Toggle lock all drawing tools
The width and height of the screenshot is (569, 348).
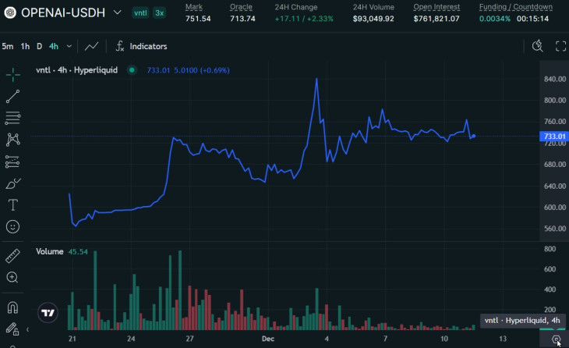[x=13, y=328]
